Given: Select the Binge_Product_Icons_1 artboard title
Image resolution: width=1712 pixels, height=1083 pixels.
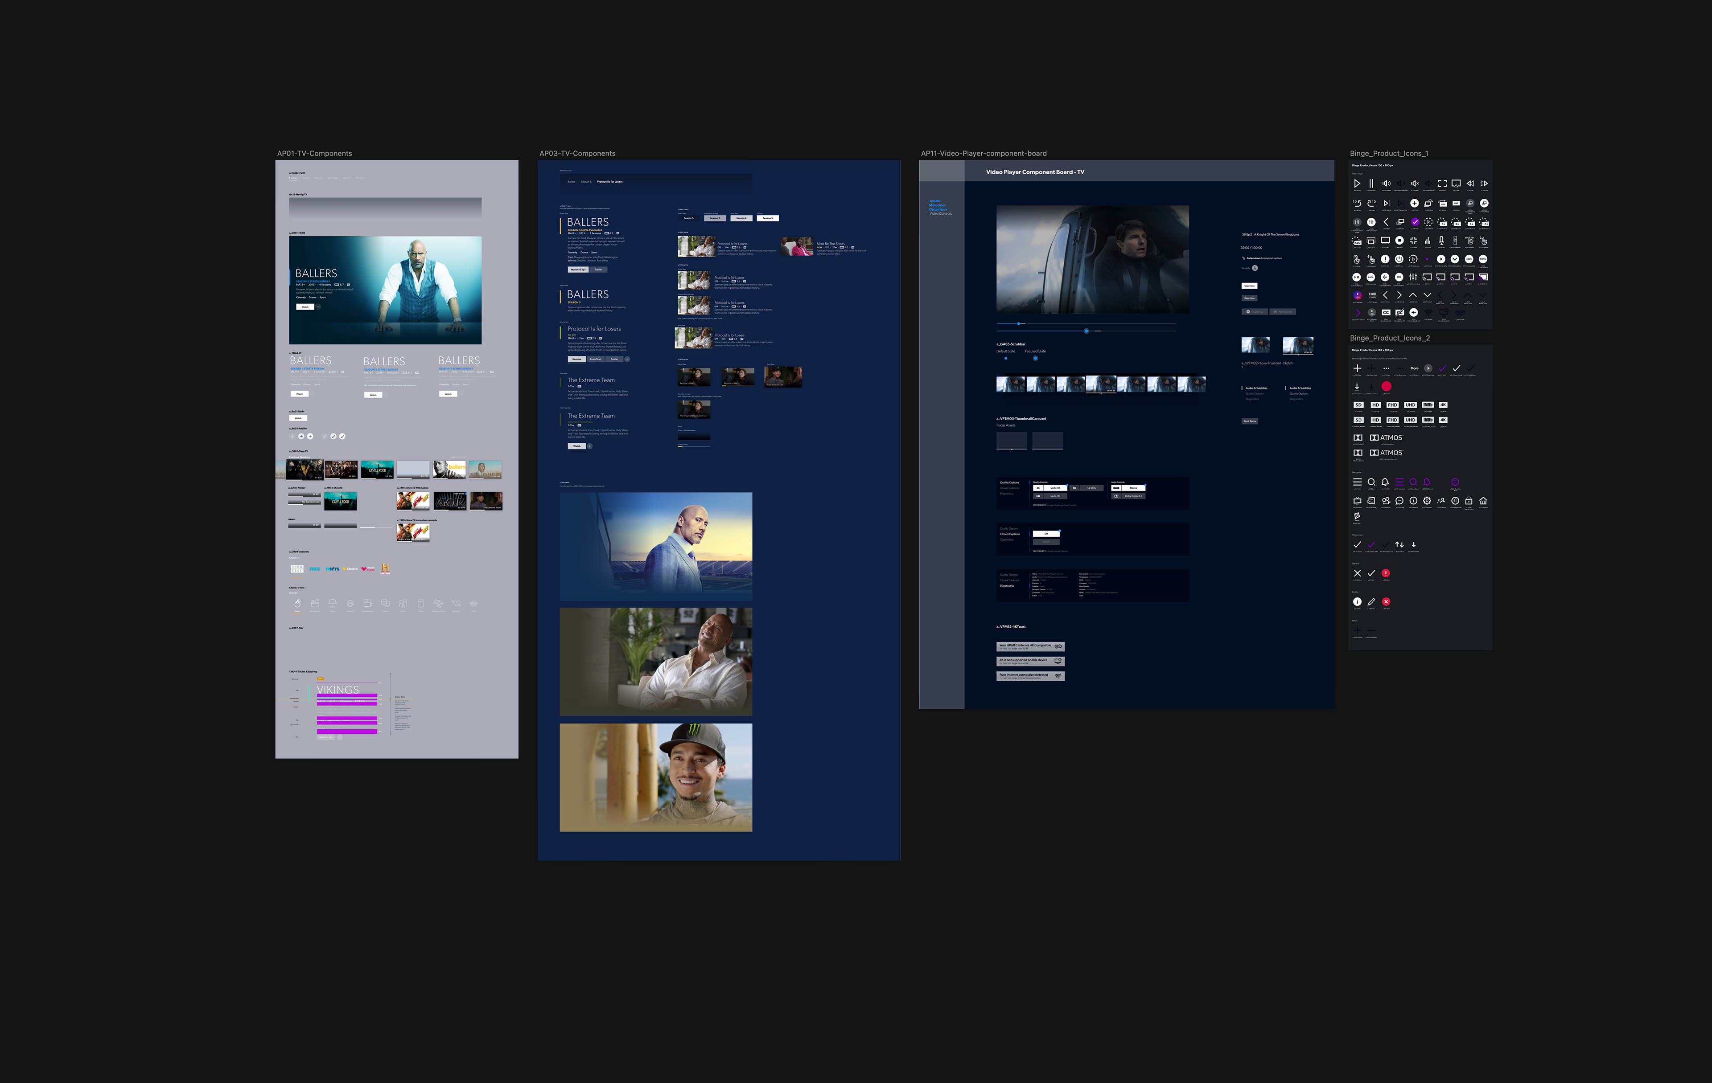Looking at the screenshot, I should pos(1389,154).
